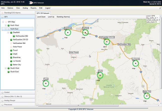Image resolution: width=162 pixels, height=111 pixels.
Task: Select the La Grande map node marker
Action: (x=136, y=63)
